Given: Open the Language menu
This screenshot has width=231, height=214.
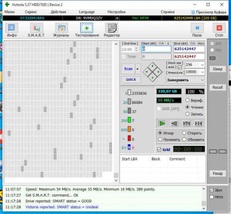Looking at the screenshot, I should 87,12.
